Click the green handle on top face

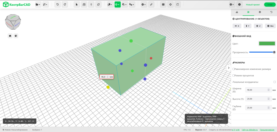coord(131,41)
